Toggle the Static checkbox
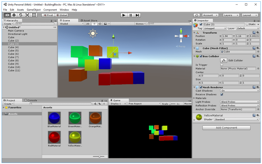This screenshot has height=164, width=262. coord(247,24)
